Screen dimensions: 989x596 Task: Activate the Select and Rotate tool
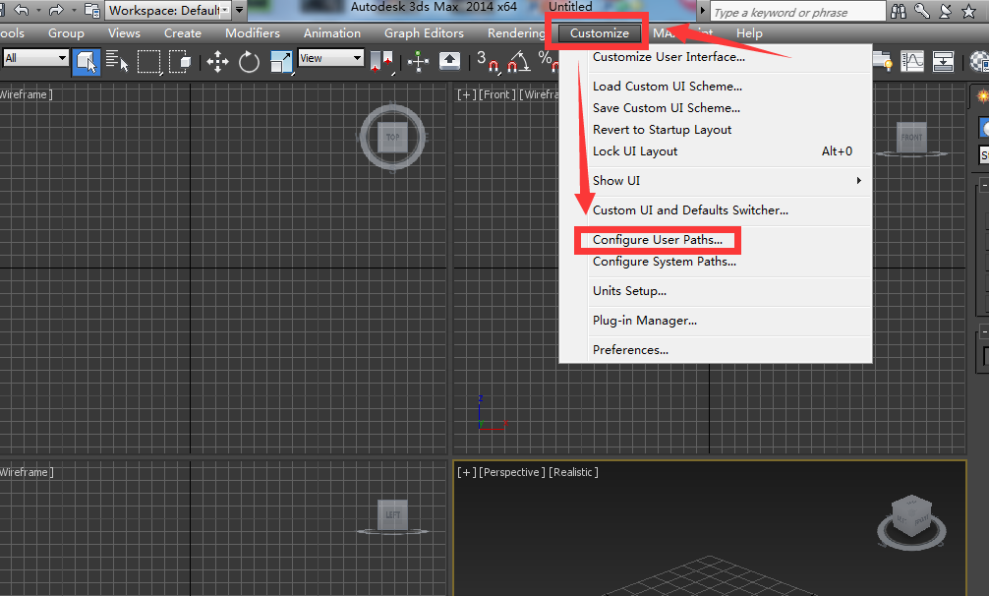pos(249,62)
